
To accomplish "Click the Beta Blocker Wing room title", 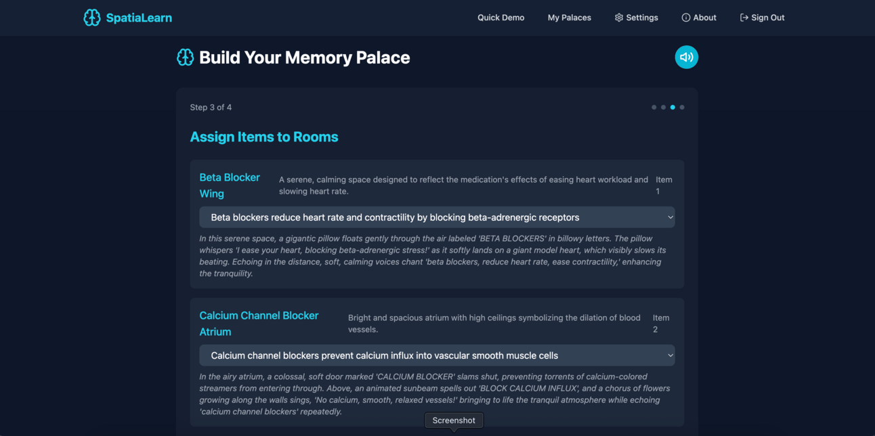I will (x=230, y=186).
